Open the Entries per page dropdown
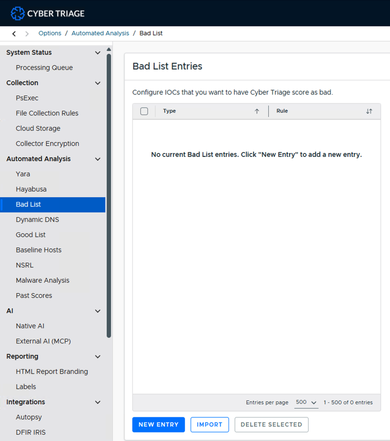Viewport: 390px width, 441px height. click(x=306, y=402)
